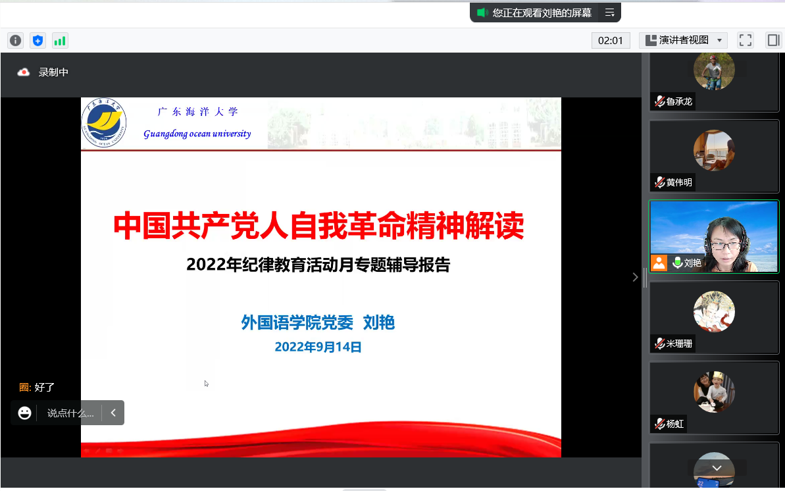Enter fullscreen mode with the fullscreen icon
785x491 pixels.
[745, 40]
